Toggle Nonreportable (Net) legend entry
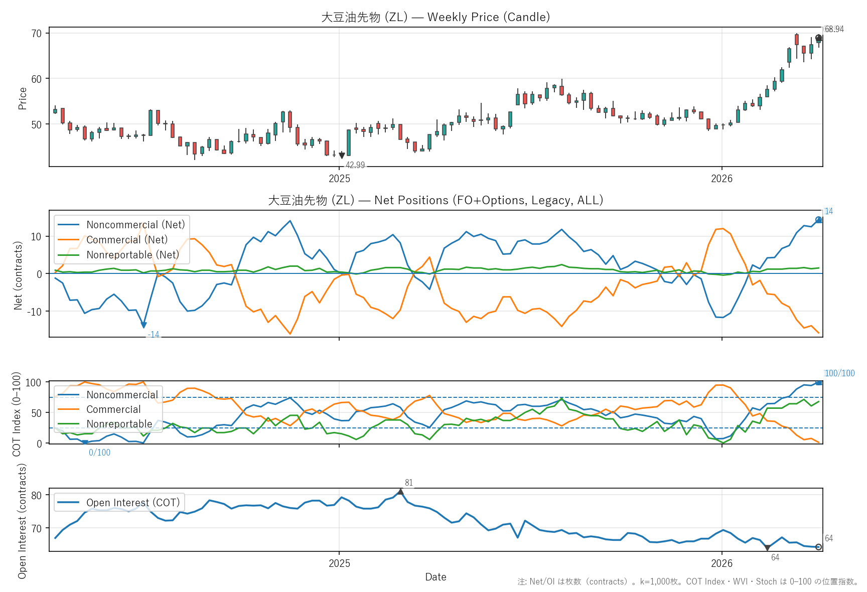This screenshot has height=592, width=867. (x=132, y=255)
